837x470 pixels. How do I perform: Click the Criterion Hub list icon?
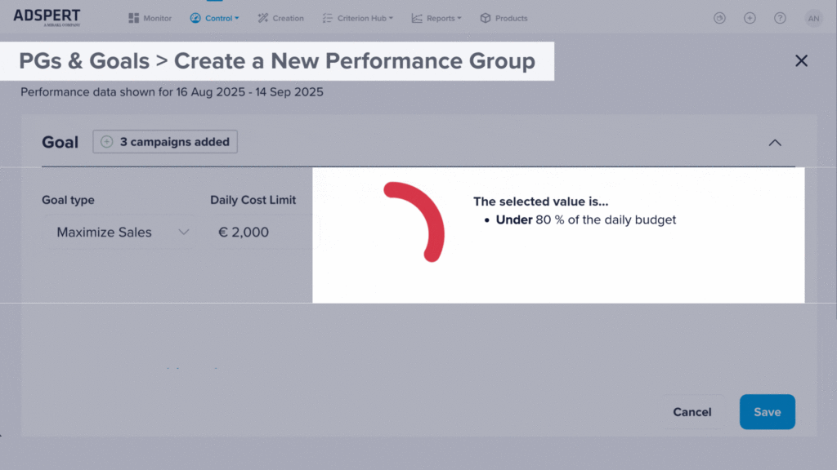325,17
